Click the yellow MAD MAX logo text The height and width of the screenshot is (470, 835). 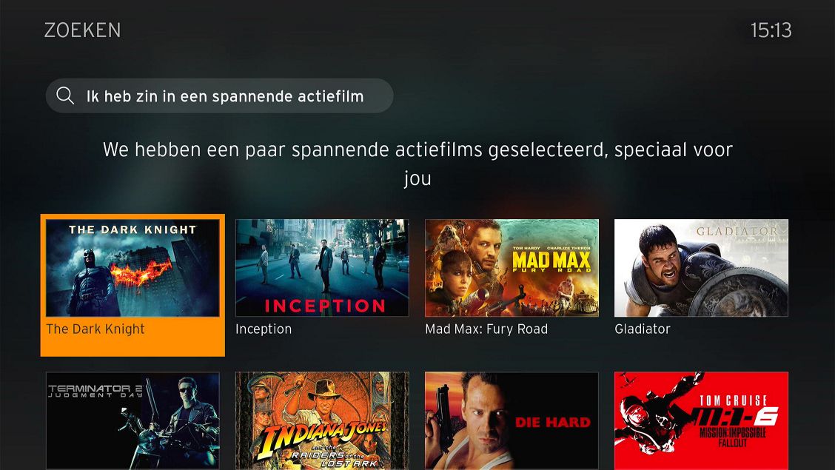point(551,261)
